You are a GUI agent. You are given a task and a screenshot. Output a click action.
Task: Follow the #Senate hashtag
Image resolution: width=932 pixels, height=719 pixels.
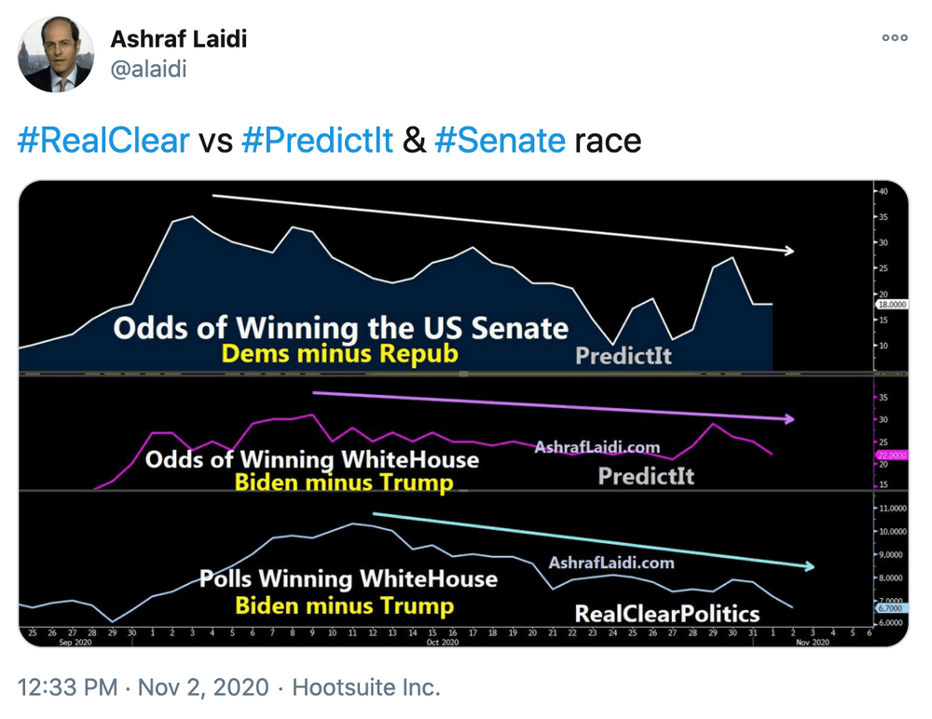click(500, 141)
